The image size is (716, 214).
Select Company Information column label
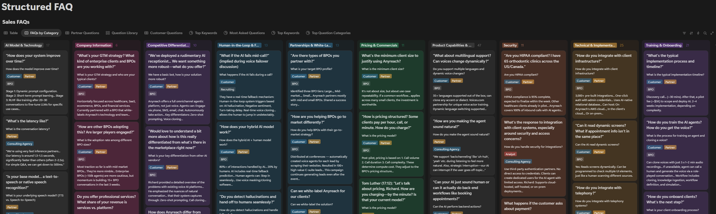[x=94, y=45]
